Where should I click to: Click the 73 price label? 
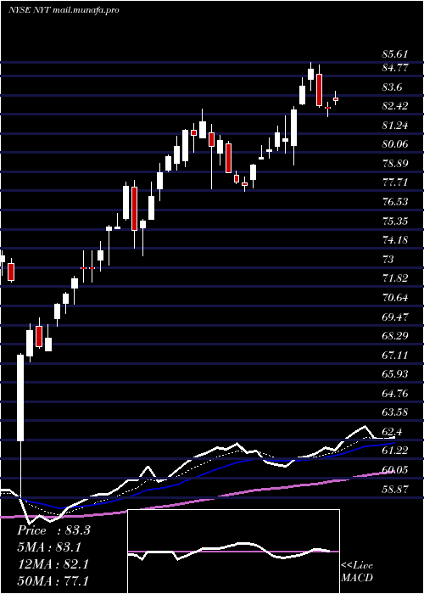[388, 260]
